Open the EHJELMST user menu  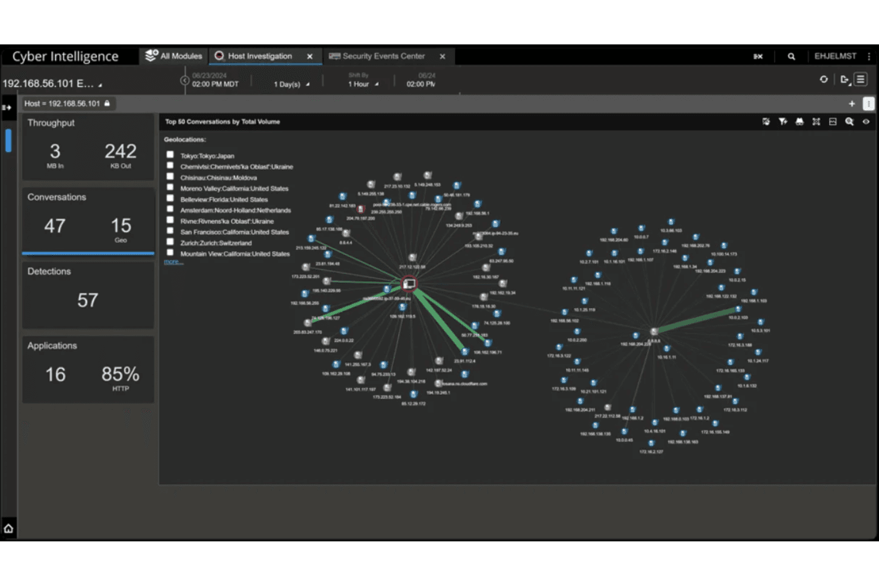coord(835,56)
